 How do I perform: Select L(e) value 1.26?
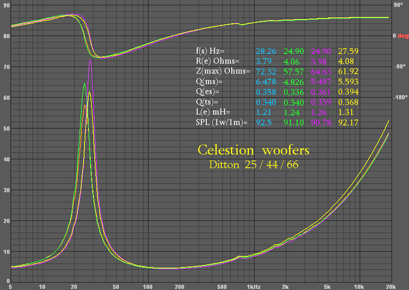point(319,112)
